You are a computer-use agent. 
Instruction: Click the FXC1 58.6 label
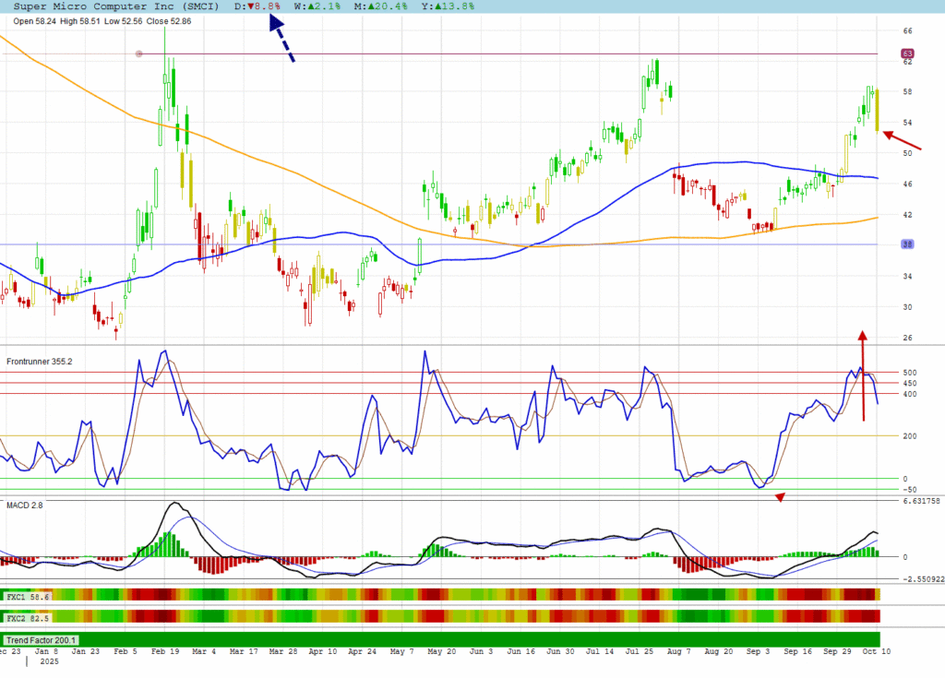coord(28,597)
